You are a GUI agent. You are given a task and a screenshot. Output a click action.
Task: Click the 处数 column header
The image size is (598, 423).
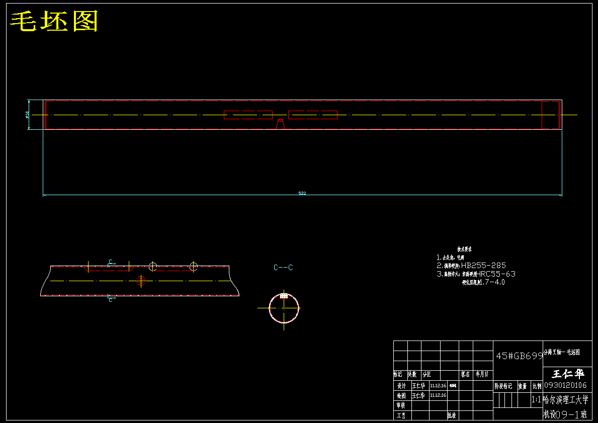[412, 375]
